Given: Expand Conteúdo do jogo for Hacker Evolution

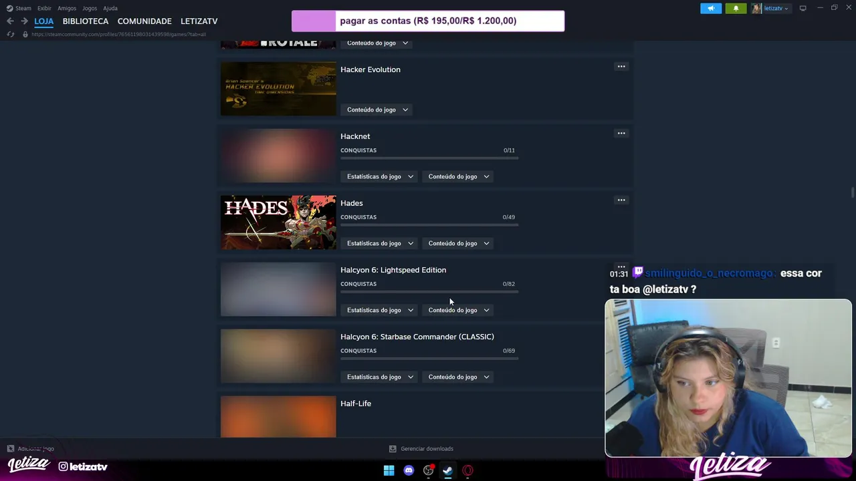Looking at the screenshot, I should (x=377, y=110).
